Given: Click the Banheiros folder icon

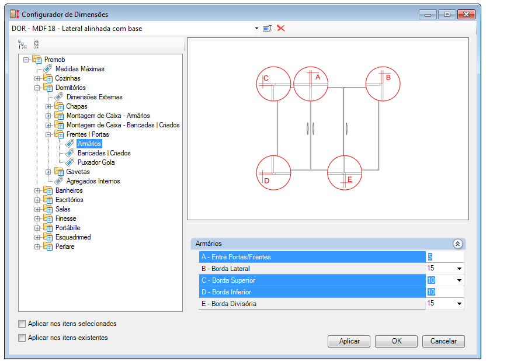Looking at the screenshot, I should [48, 190].
